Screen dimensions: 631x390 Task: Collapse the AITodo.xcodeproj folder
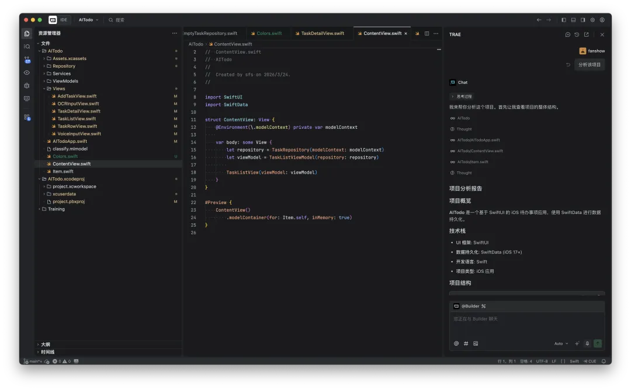[x=66, y=179]
